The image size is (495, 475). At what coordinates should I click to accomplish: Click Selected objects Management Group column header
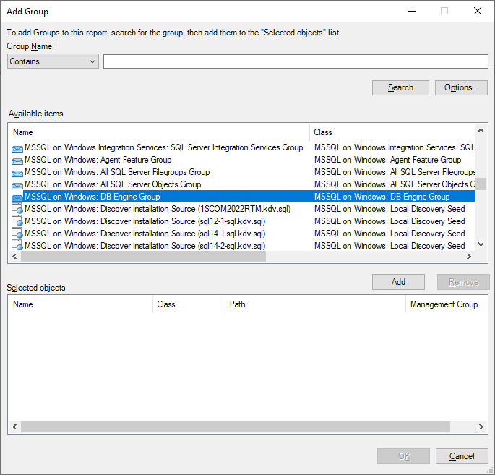[447, 304]
